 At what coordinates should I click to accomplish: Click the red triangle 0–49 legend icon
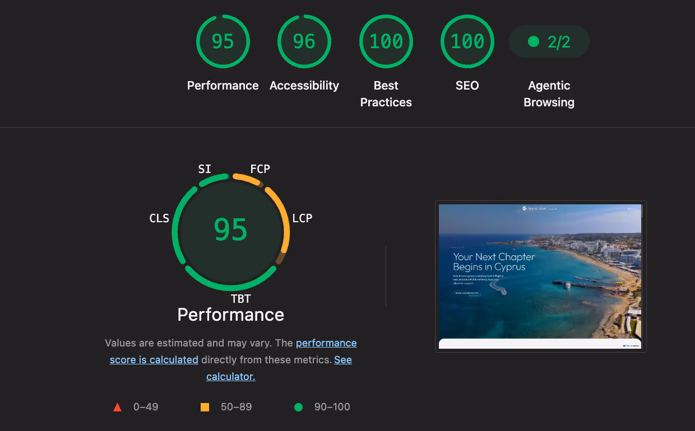tap(117, 407)
